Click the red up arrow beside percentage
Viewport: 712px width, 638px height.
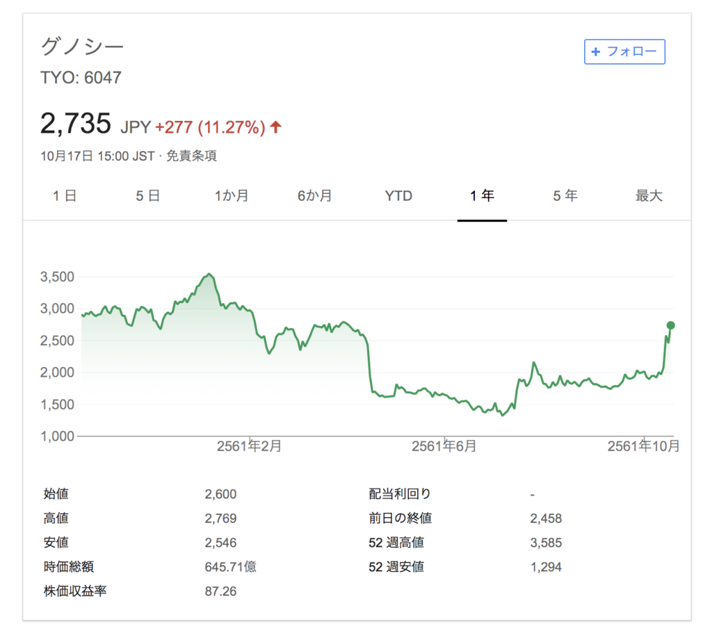point(275,126)
